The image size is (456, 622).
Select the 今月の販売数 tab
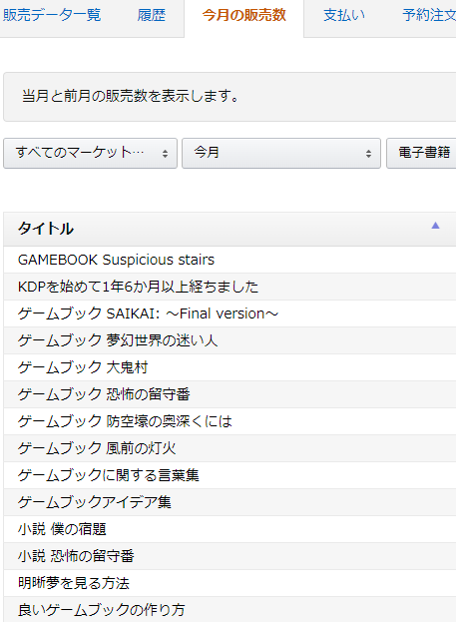pyautogui.click(x=243, y=16)
